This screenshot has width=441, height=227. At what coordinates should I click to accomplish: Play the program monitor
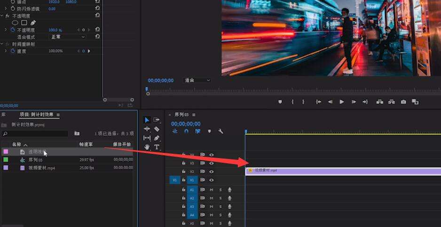[342, 102]
